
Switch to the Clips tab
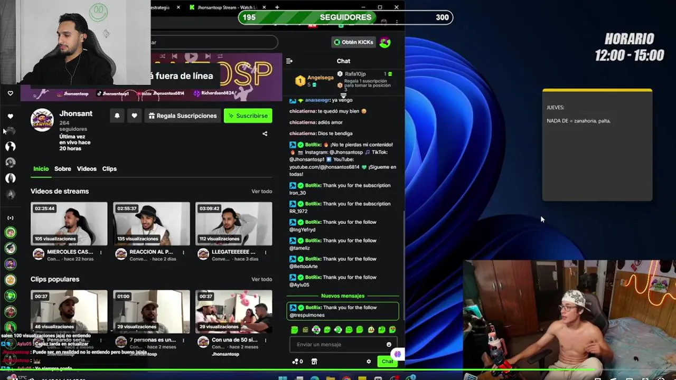pyautogui.click(x=109, y=169)
